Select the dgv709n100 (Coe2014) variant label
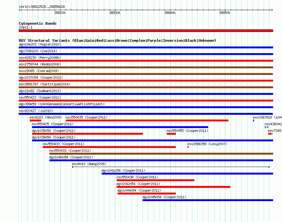 [x=38, y=51]
